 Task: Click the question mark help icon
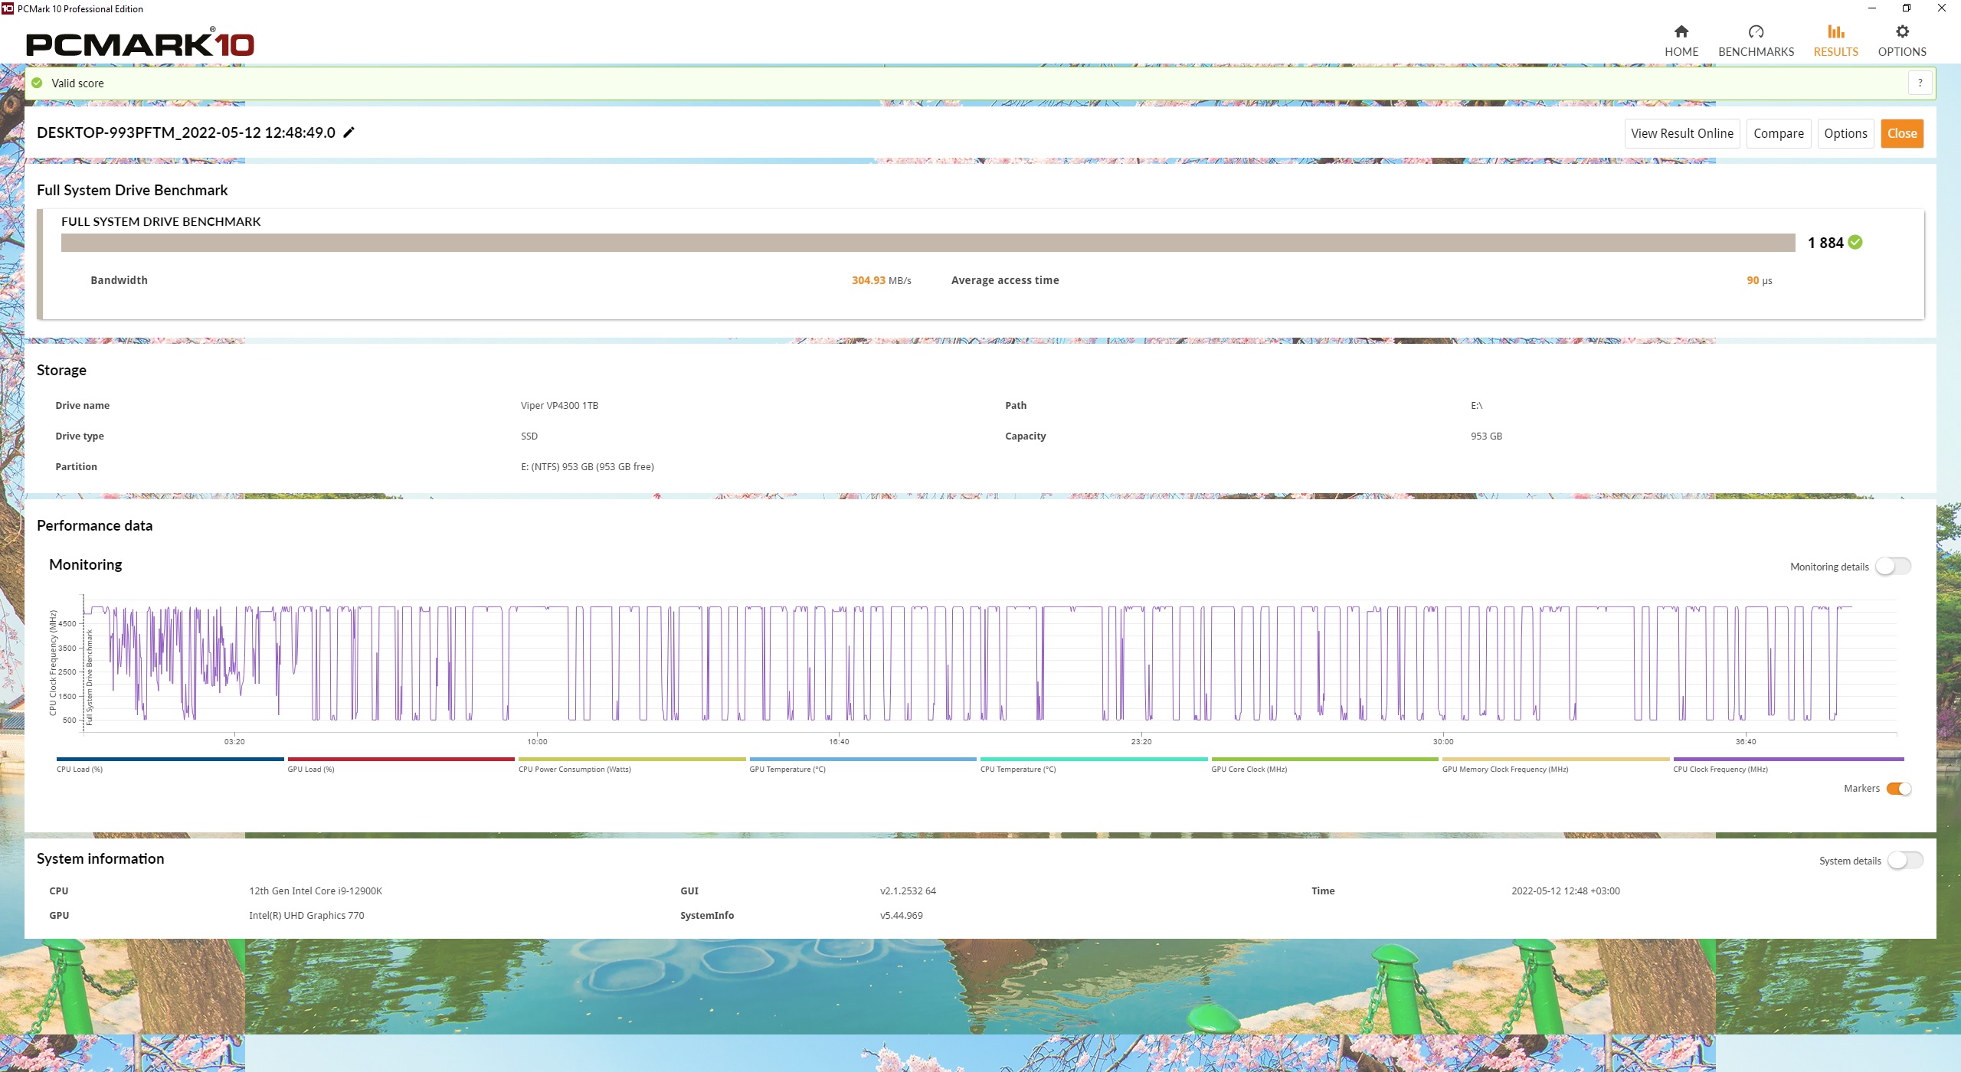[1920, 83]
